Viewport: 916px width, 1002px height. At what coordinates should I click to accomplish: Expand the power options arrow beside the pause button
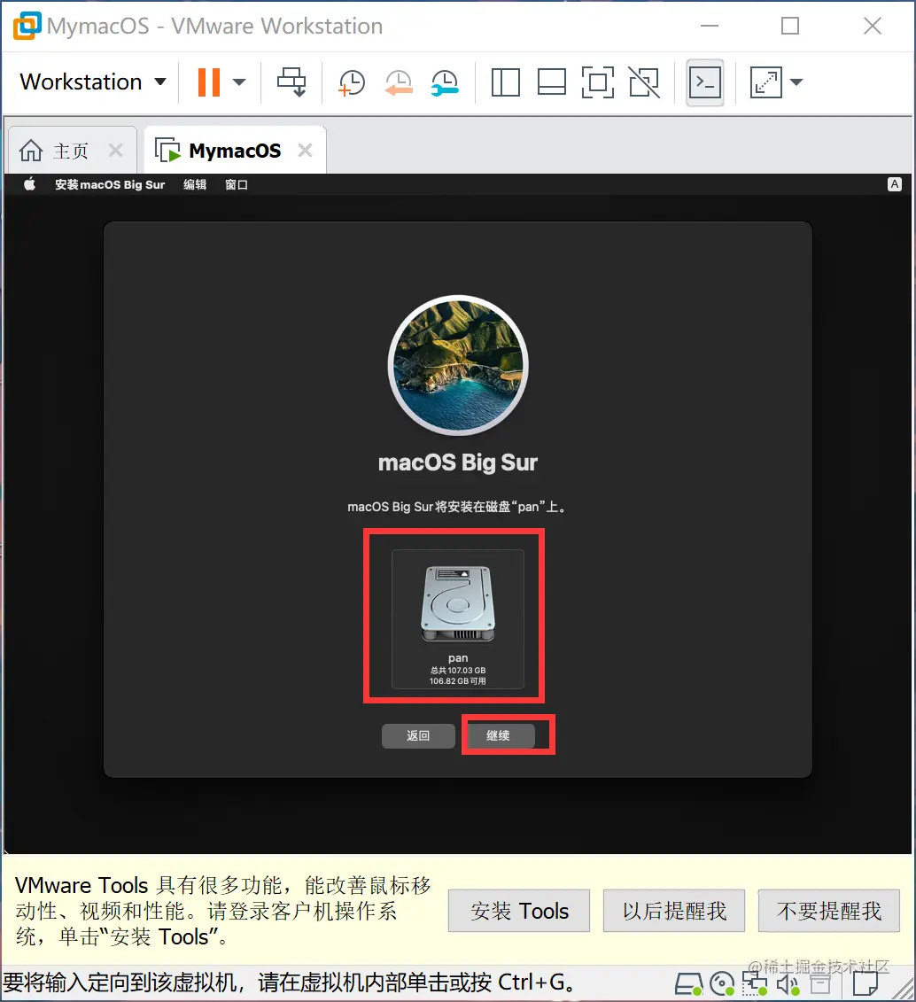pos(239,82)
